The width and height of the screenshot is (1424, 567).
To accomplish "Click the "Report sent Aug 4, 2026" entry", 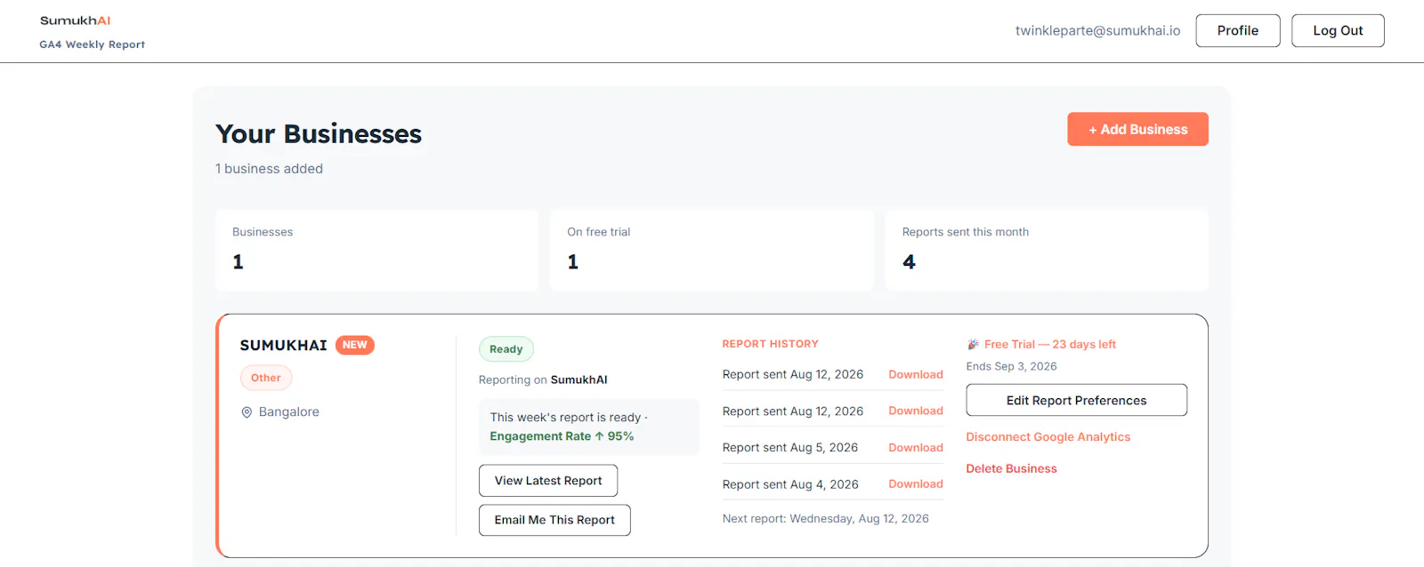I will point(790,484).
